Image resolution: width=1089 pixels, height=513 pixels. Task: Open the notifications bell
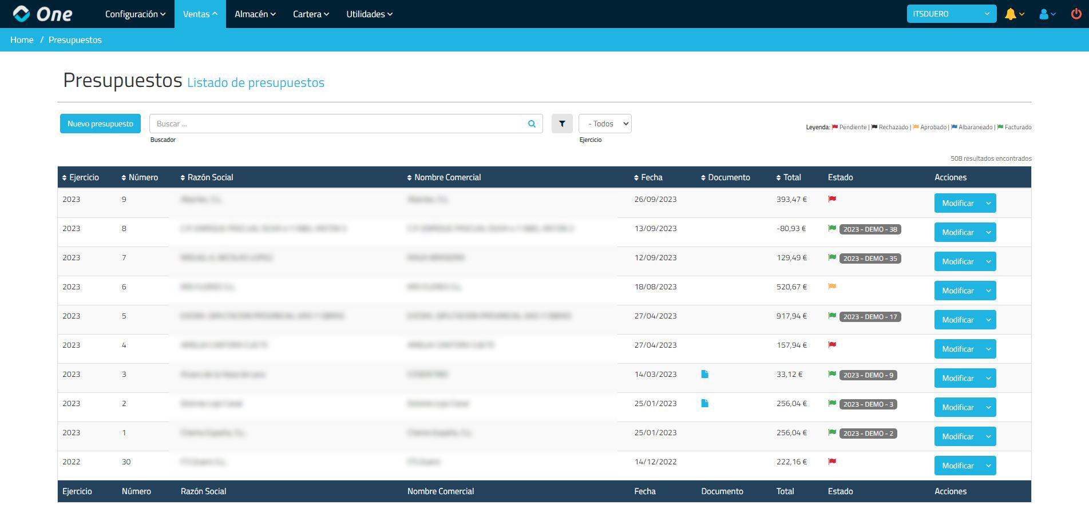pos(1011,14)
